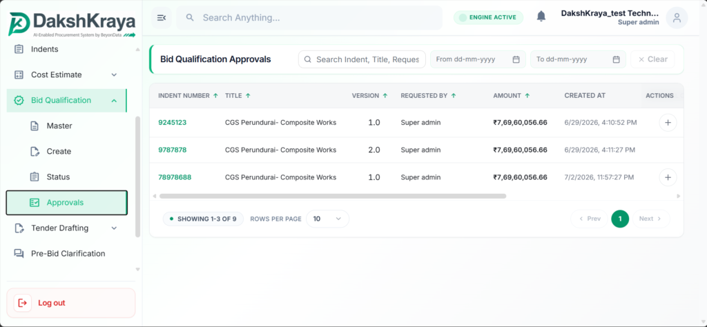Click the DakshKraya logo
Image resolution: width=707 pixels, height=327 pixels.
click(x=72, y=23)
